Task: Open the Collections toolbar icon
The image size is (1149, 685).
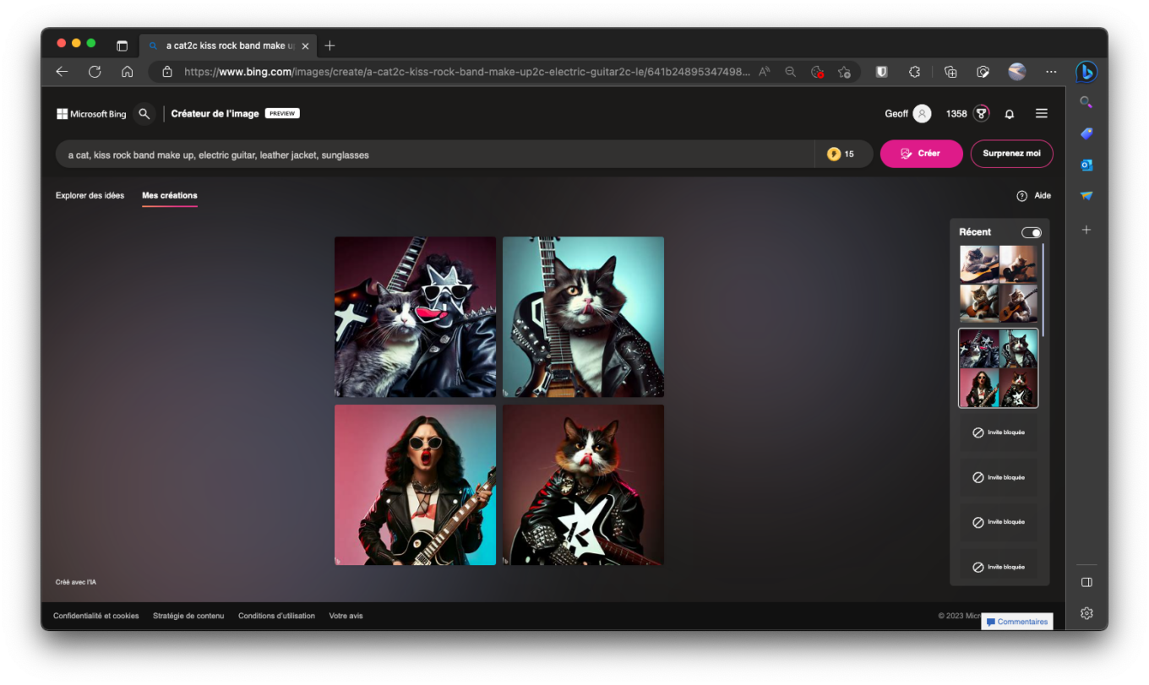Action: tap(950, 72)
